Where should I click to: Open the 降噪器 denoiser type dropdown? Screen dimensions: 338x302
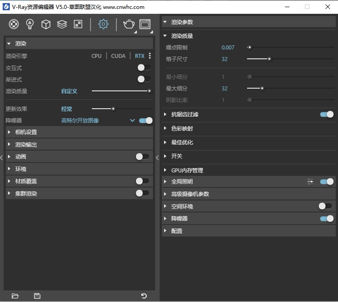pos(132,120)
